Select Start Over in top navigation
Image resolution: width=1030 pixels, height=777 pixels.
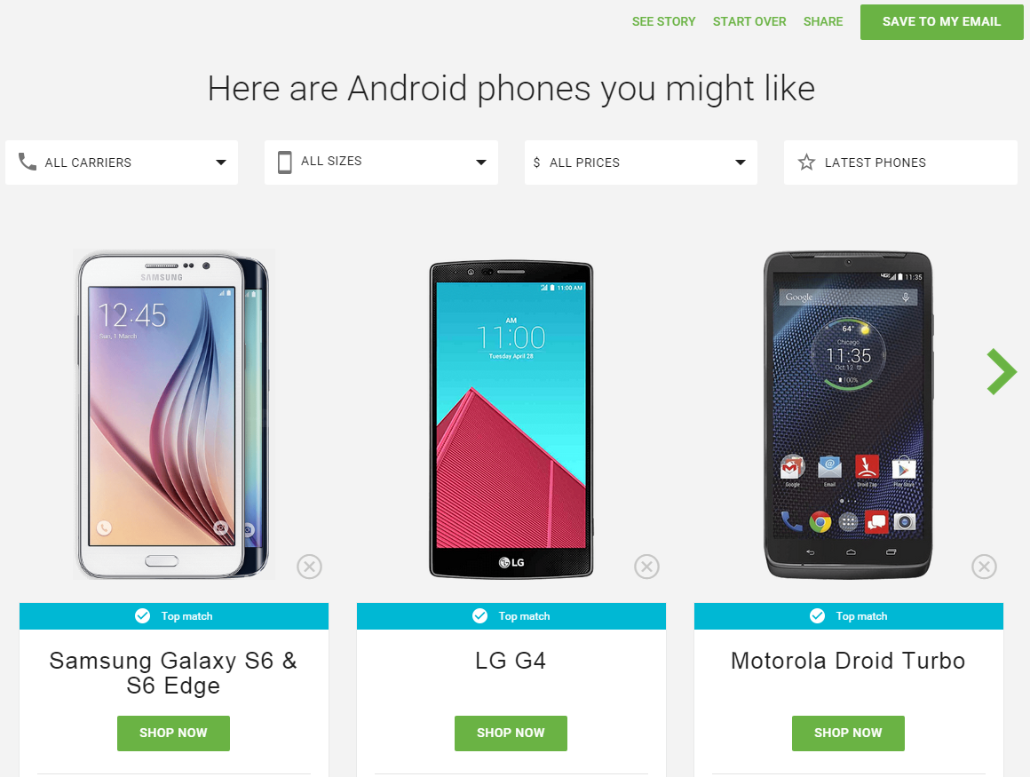click(x=749, y=21)
